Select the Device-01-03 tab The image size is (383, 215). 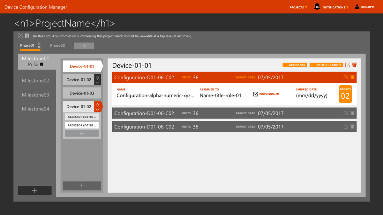[82, 93]
